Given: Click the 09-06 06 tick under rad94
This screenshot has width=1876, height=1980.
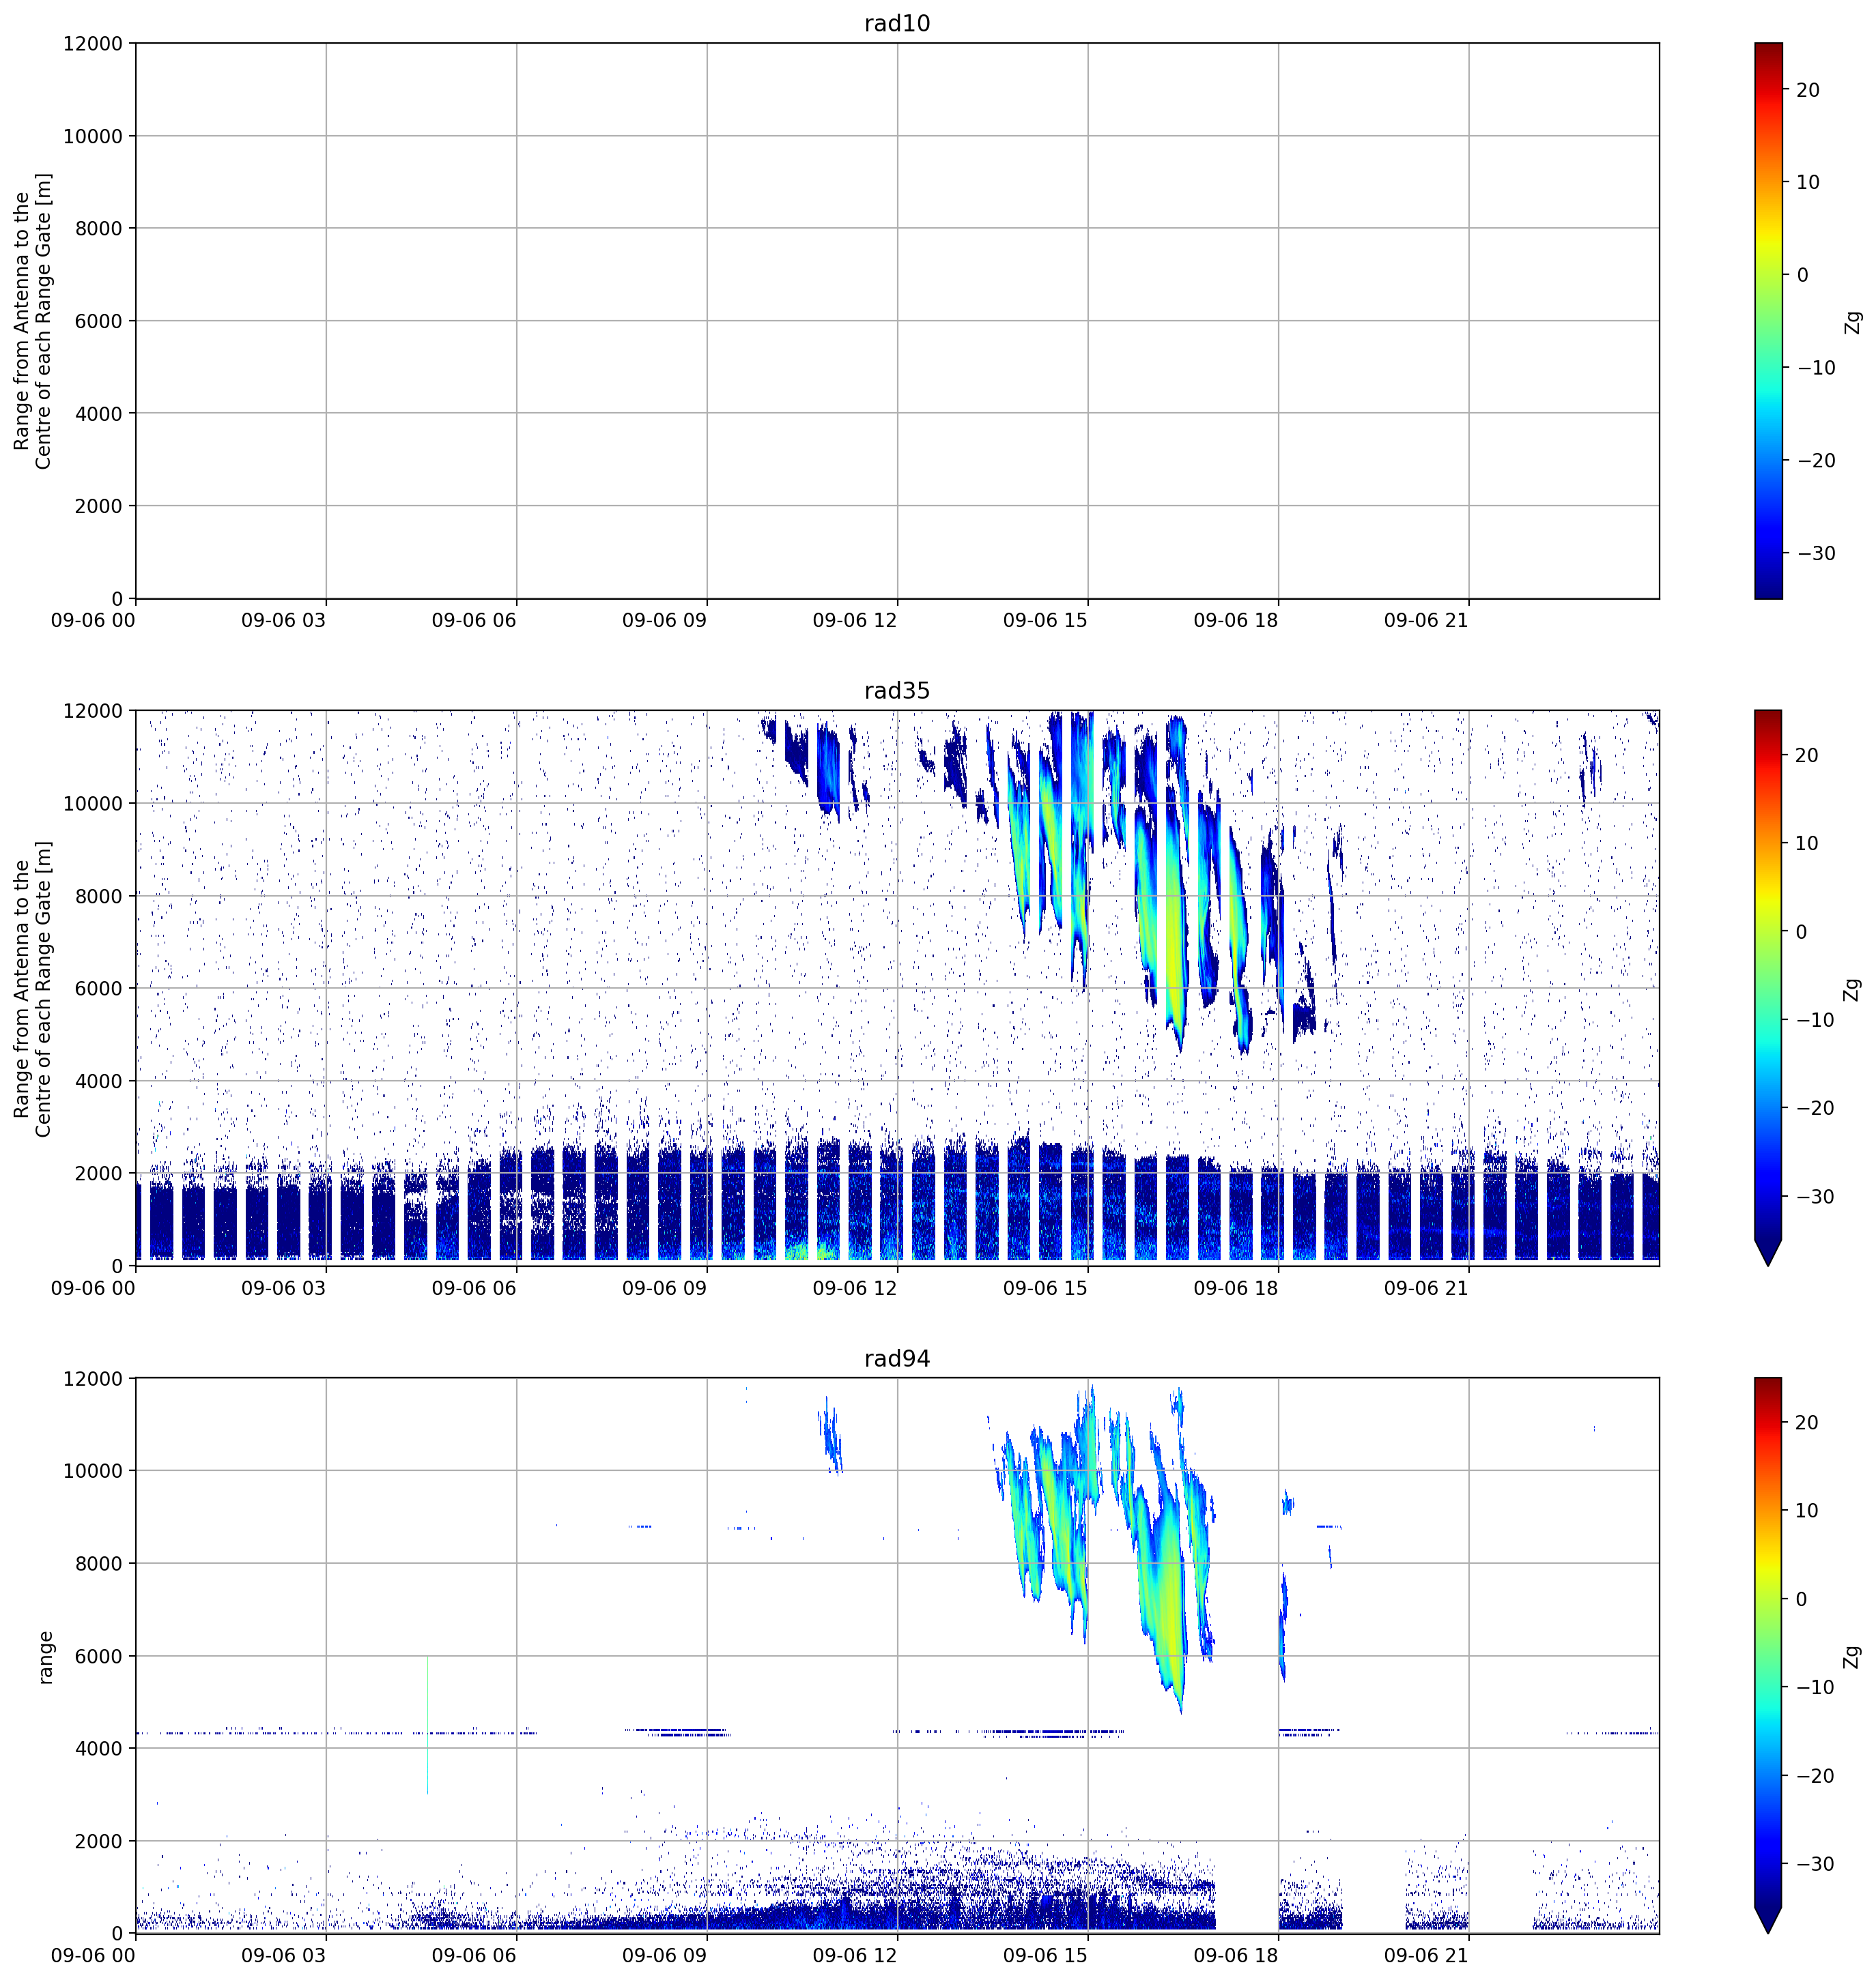Looking at the screenshot, I should pyautogui.click(x=474, y=1955).
